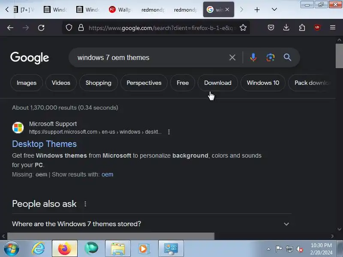343x257 pixels.
Task: Switch to Firefox taskbar button
Action: 65,249
